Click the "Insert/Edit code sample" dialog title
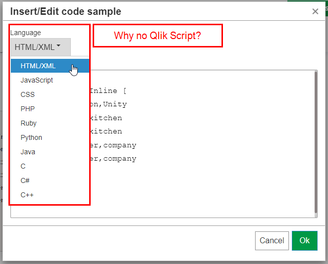Screen dimensions: 328x264 pyautogui.click(x=65, y=11)
